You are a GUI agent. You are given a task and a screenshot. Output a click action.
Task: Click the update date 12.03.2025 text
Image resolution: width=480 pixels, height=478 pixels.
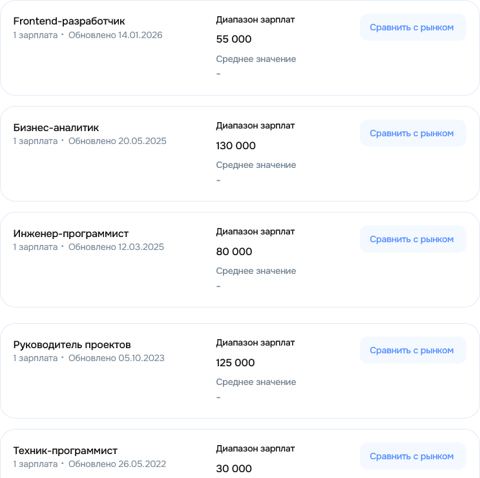116,247
